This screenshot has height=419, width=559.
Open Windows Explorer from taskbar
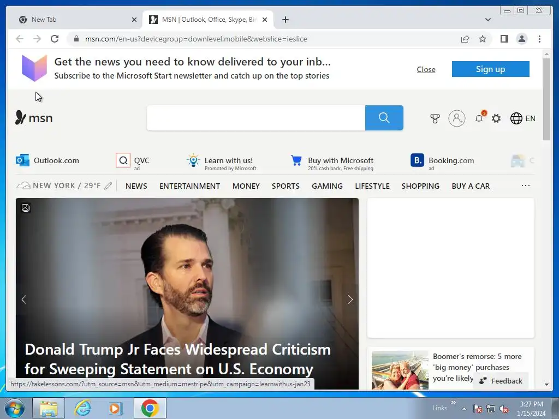[x=49, y=408]
